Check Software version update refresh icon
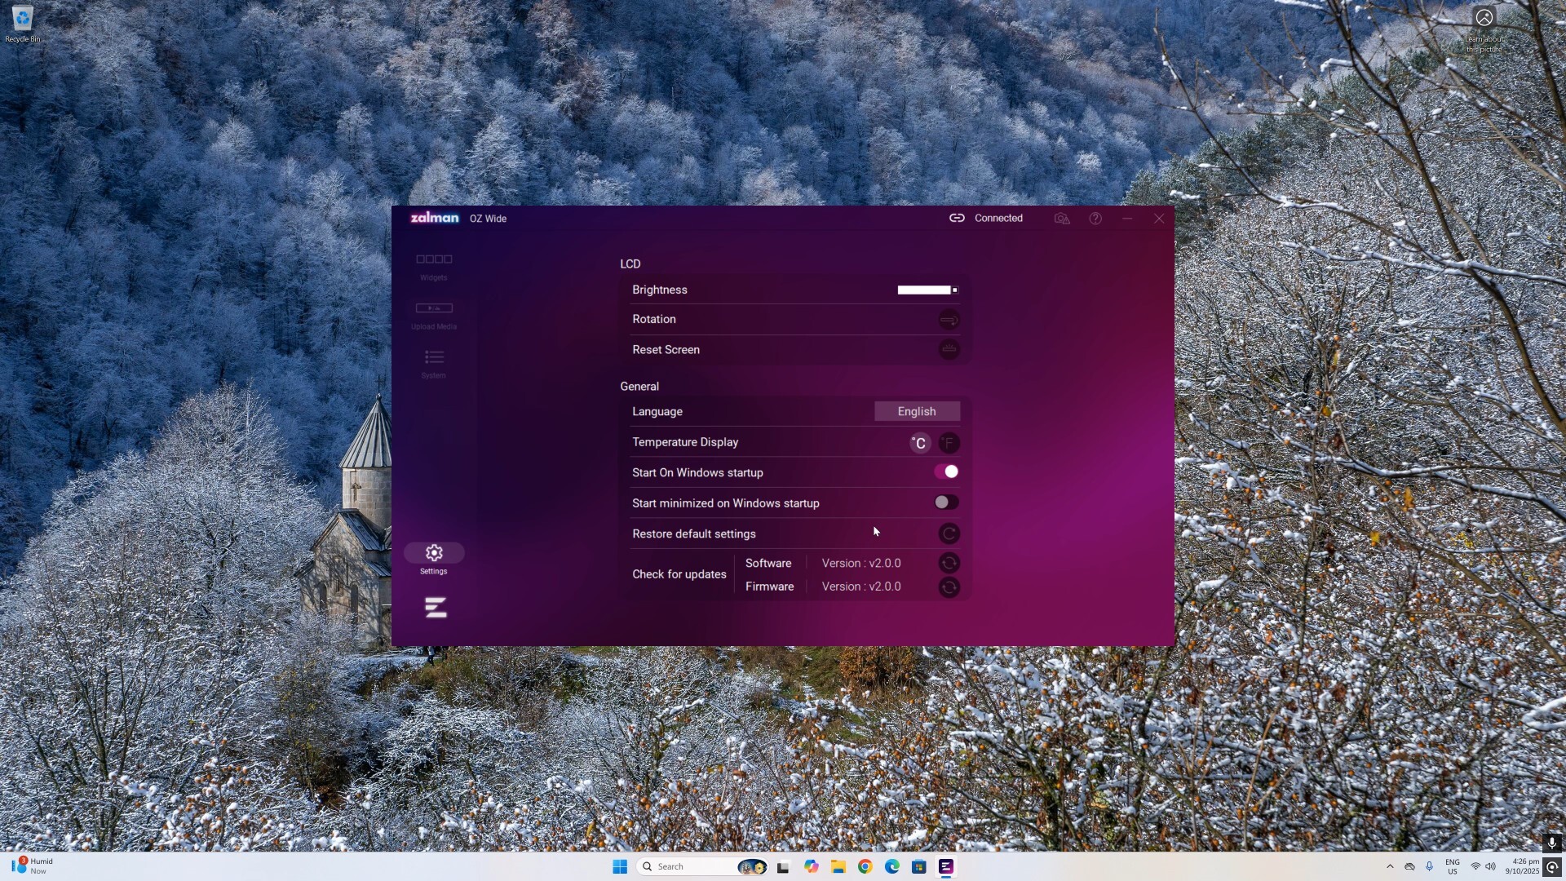 [x=949, y=564]
